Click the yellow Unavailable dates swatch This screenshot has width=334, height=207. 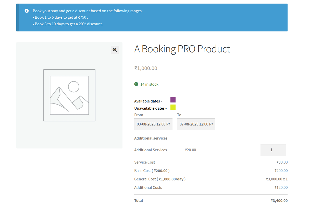tap(173, 107)
